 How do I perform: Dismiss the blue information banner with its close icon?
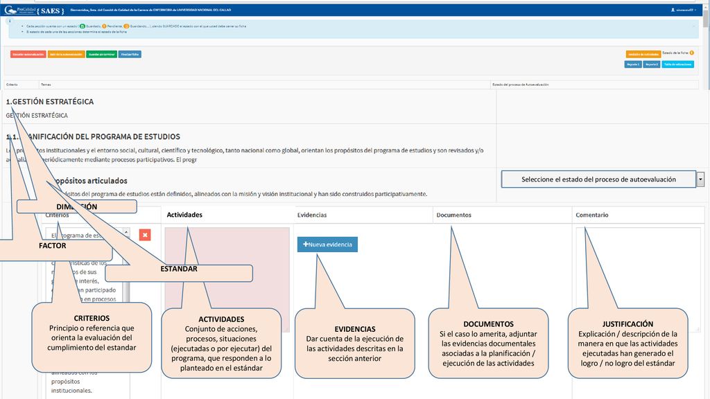[x=693, y=26]
